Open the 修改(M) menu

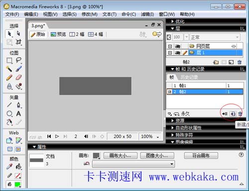pyautogui.click(x=90, y=14)
